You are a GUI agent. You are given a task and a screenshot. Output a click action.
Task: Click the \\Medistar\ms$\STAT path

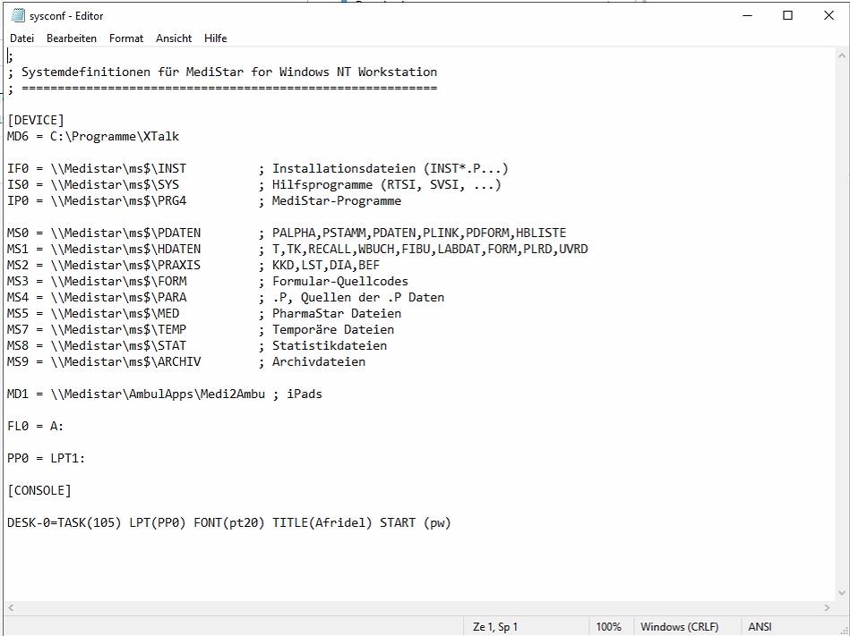pyautogui.click(x=118, y=346)
